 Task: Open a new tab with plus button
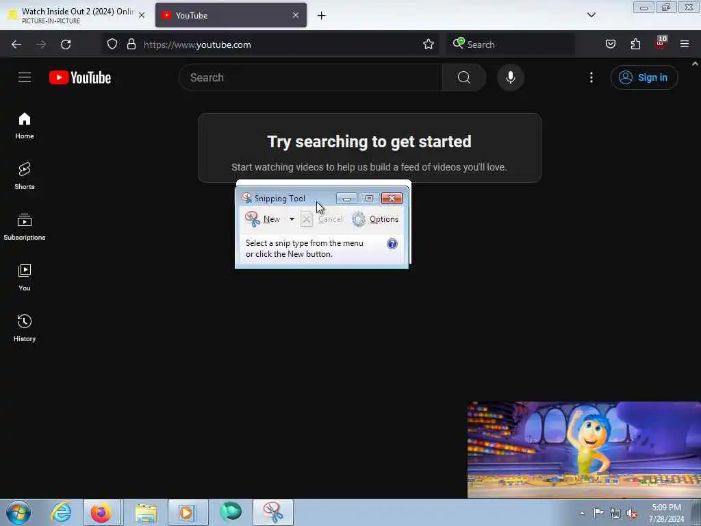pos(322,16)
